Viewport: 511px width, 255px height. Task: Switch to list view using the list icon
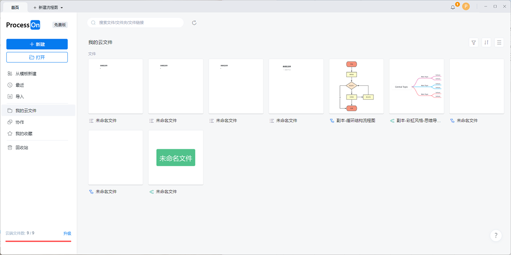coord(499,42)
